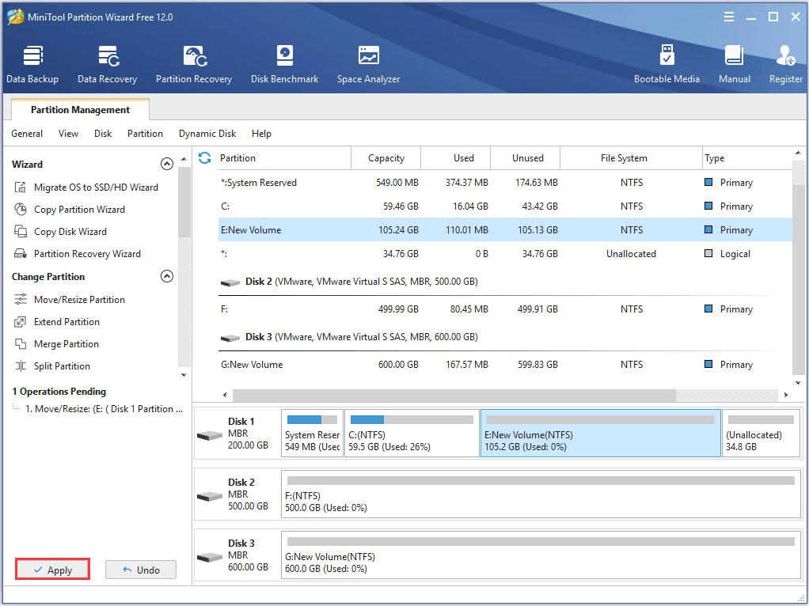Open the Dynamic Disk menu
Viewport: 809px width, 606px height.
[x=207, y=134]
